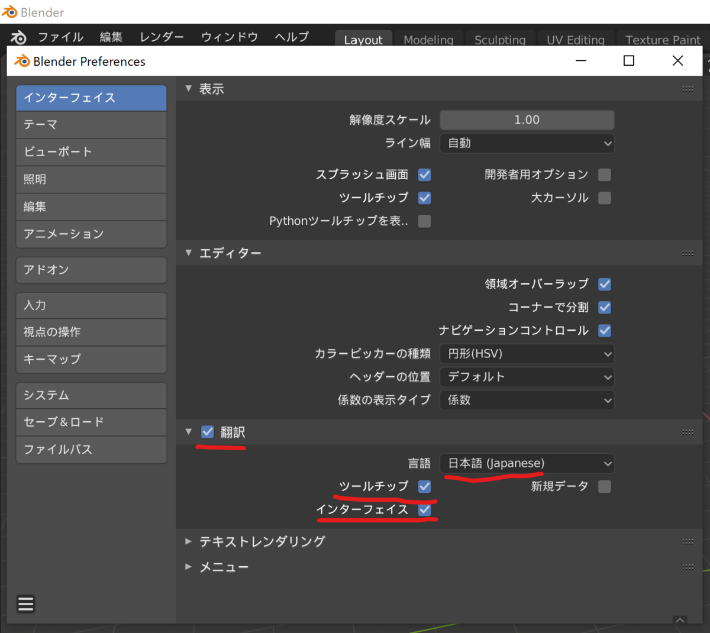Image resolution: width=710 pixels, height=633 pixels.
Task: Enable Pythonツールチップを表示 checkbox
Action: point(425,221)
